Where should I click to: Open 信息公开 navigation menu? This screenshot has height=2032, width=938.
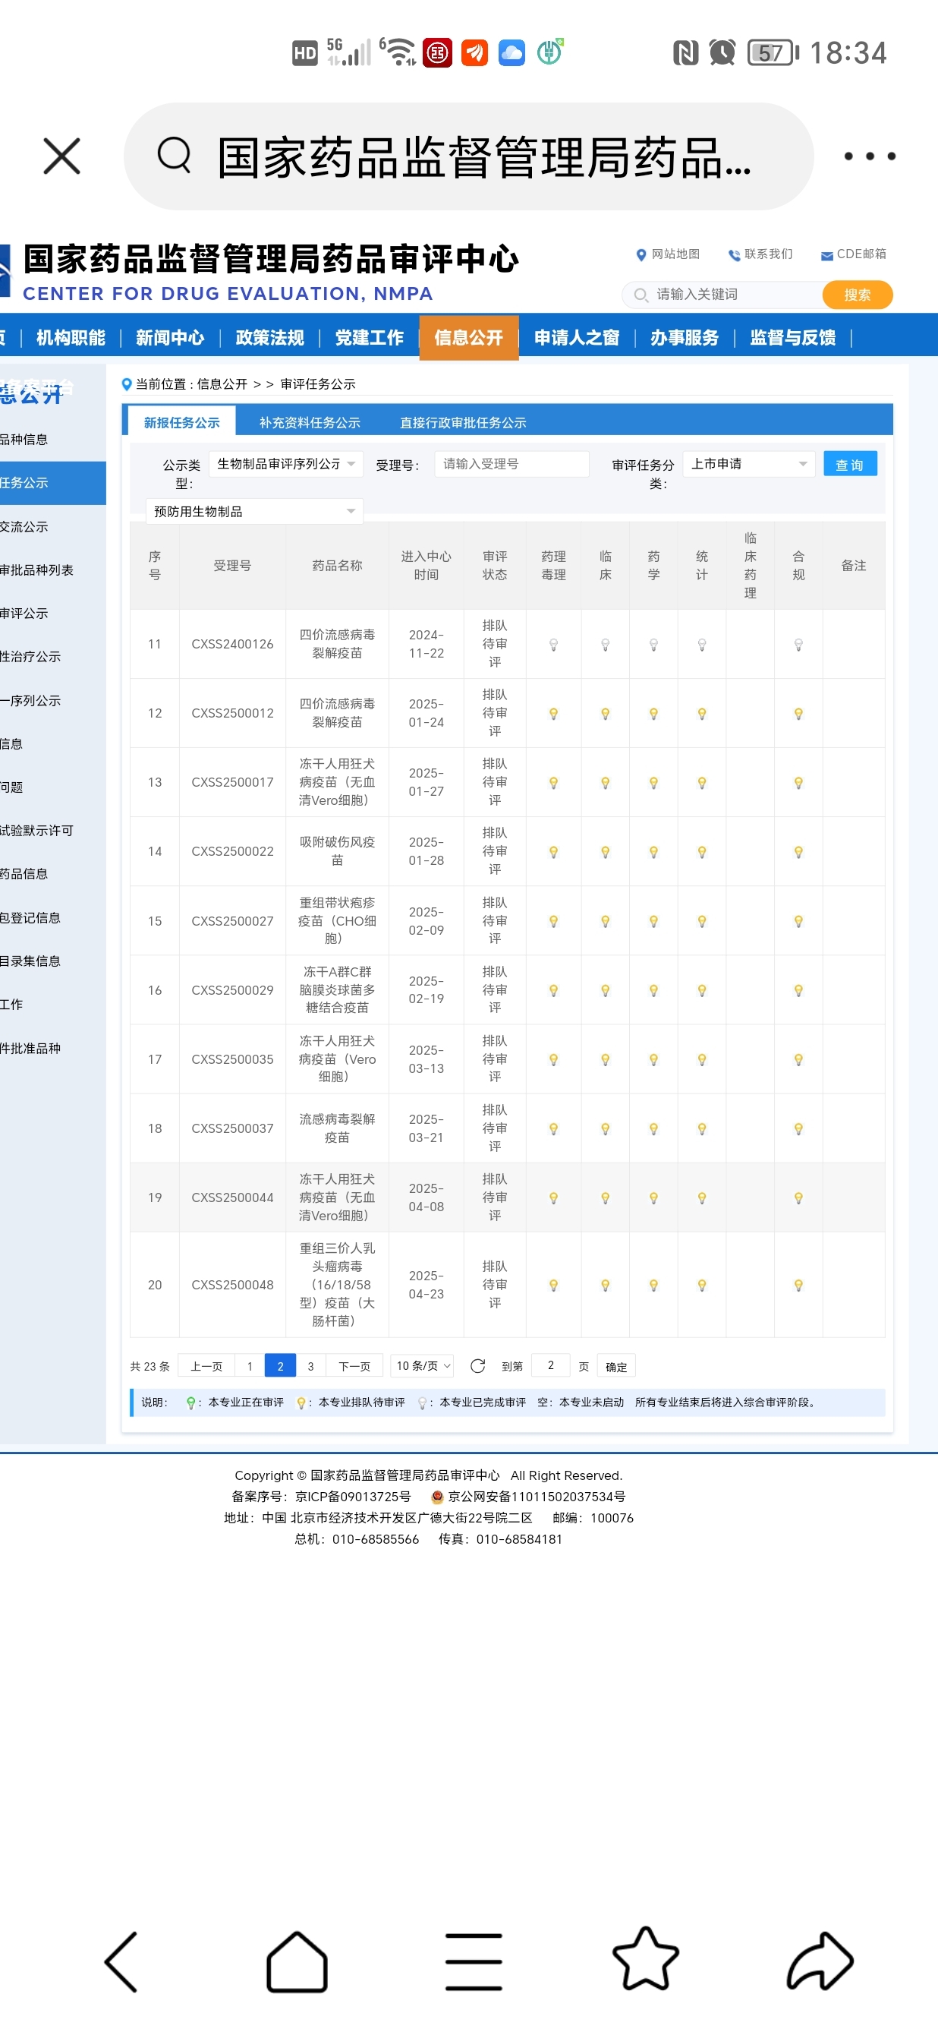click(469, 338)
